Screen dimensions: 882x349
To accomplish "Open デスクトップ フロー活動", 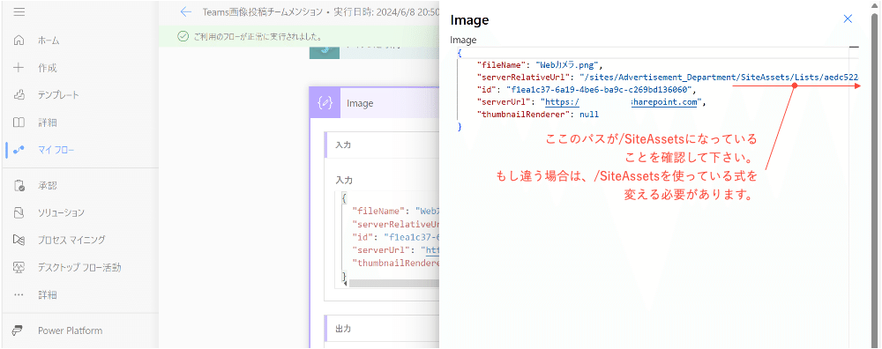I will pos(79,268).
